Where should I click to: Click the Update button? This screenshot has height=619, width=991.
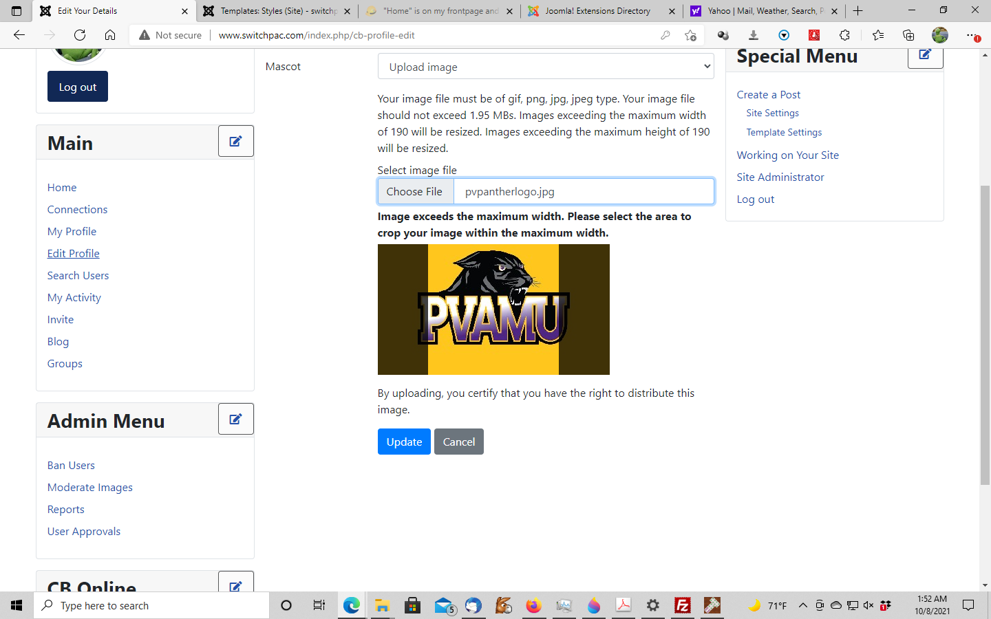(x=404, y=442)
